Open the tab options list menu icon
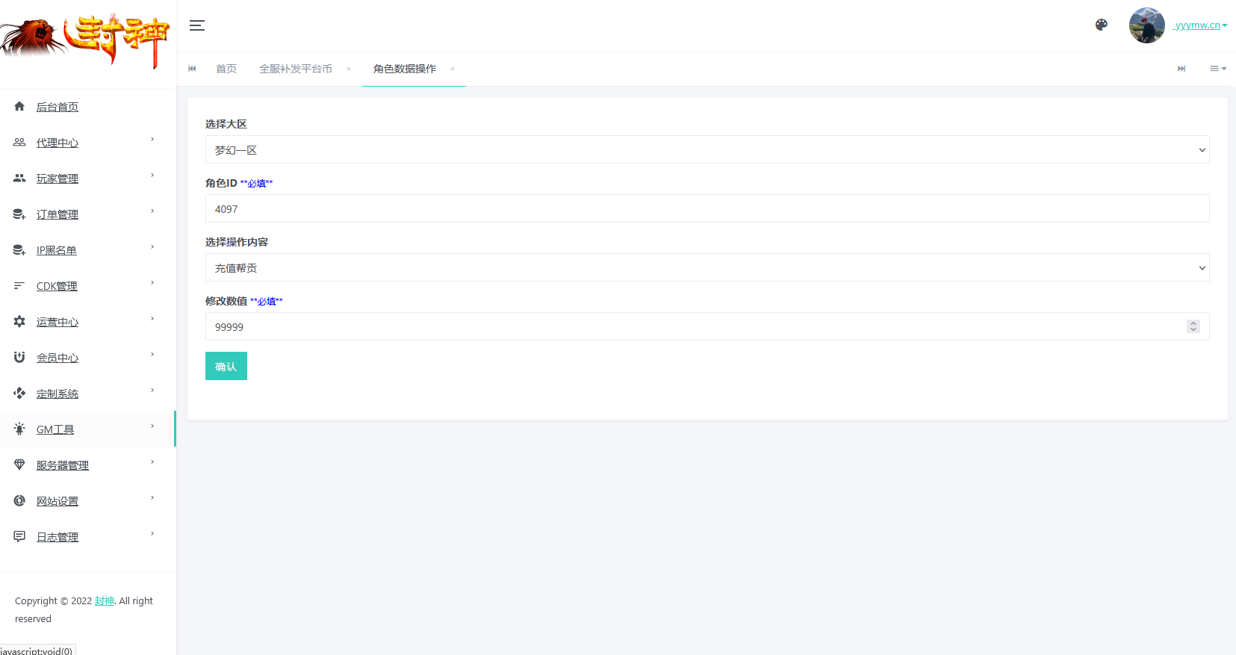This screenshot has width=1236, height=655. tap(1217, 69)
